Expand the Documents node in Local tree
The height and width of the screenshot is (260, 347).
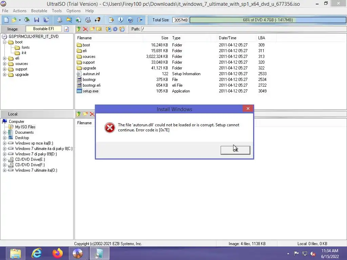pyautogui.click(x=4, y=132)
